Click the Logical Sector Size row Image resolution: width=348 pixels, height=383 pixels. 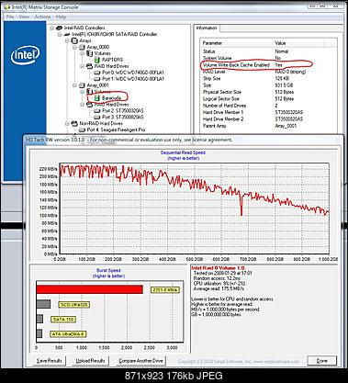point(269,99)
